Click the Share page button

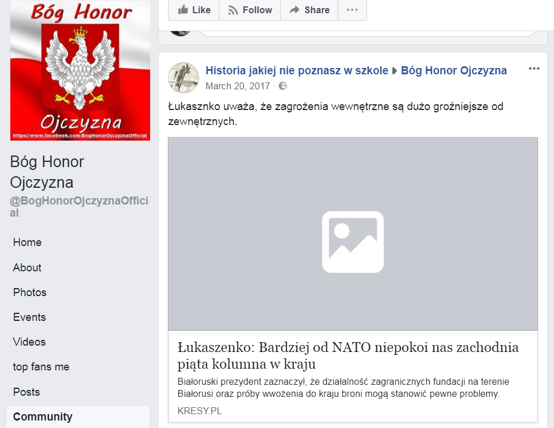point(309,10)
